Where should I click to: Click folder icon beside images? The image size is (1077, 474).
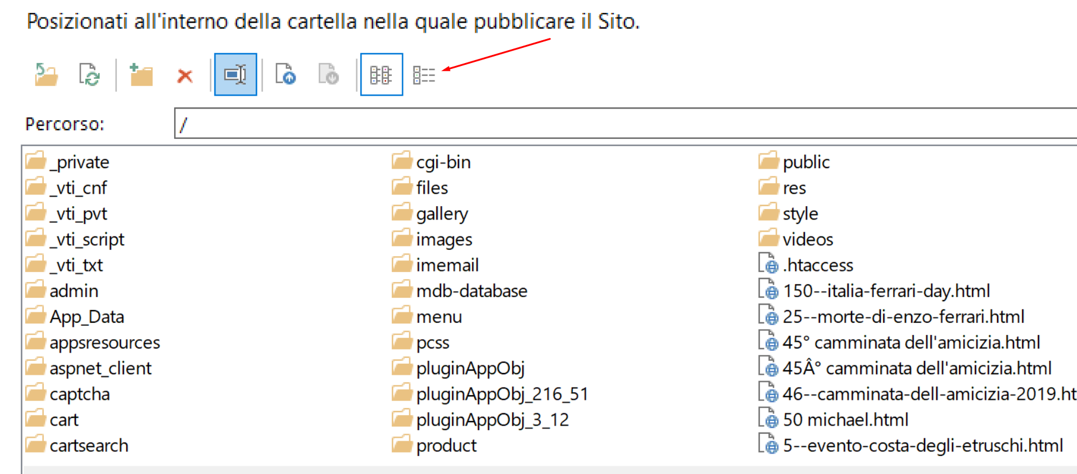pyautogui.click(x=402, y=238)
